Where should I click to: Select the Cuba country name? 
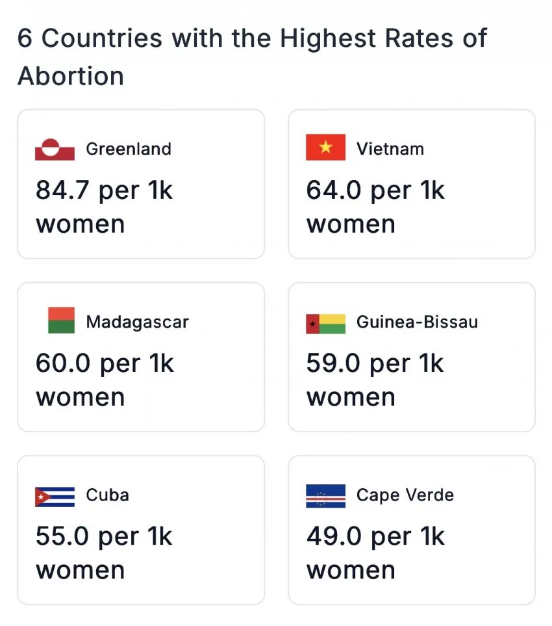(x=108, y=495)
